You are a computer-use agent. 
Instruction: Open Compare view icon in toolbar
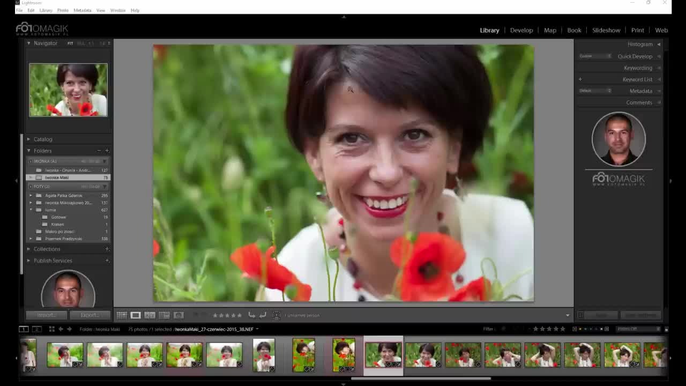point(150,315)
